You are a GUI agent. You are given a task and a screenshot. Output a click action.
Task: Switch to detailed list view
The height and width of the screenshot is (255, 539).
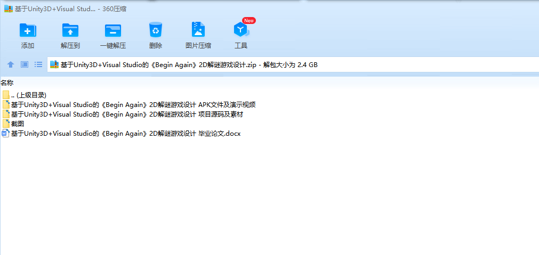coord(38,64)
